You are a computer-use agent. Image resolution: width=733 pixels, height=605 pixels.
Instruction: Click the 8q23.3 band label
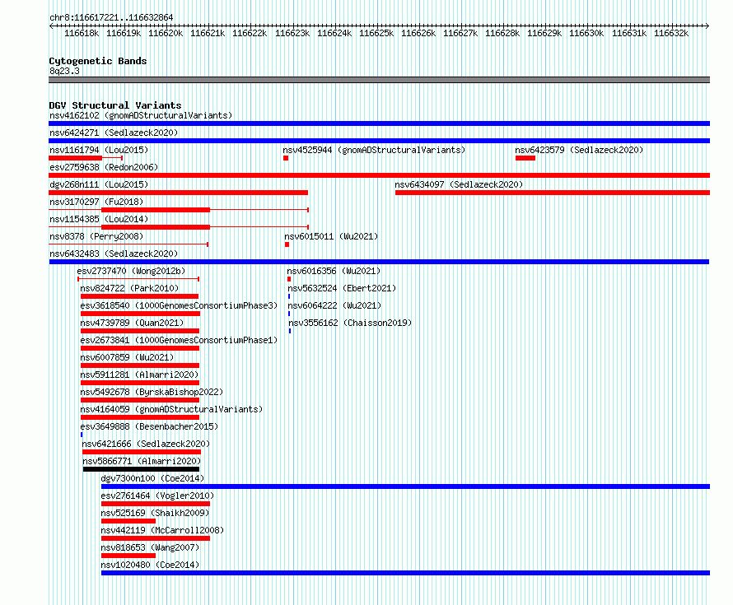click(64, 71)
